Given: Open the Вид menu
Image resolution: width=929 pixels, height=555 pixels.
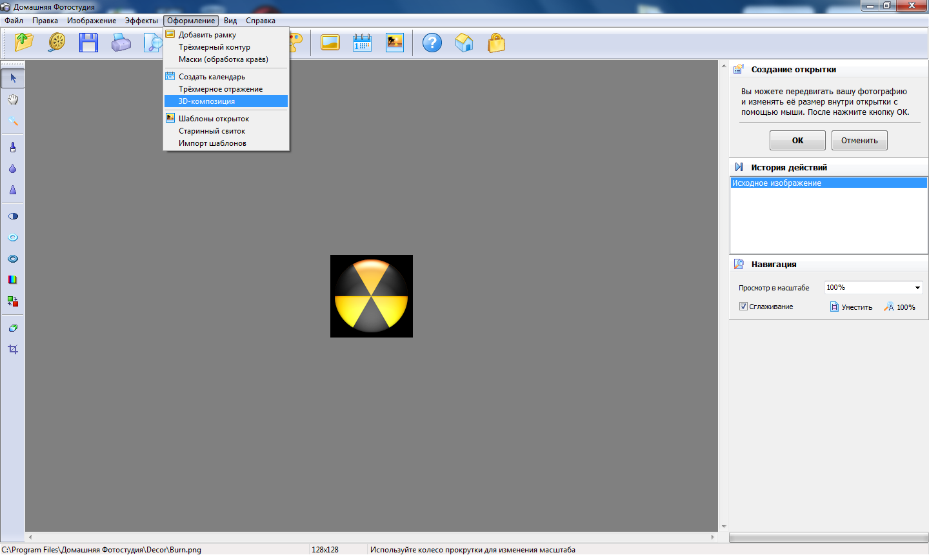Looking at the screenshot, I should coord(230,21).
